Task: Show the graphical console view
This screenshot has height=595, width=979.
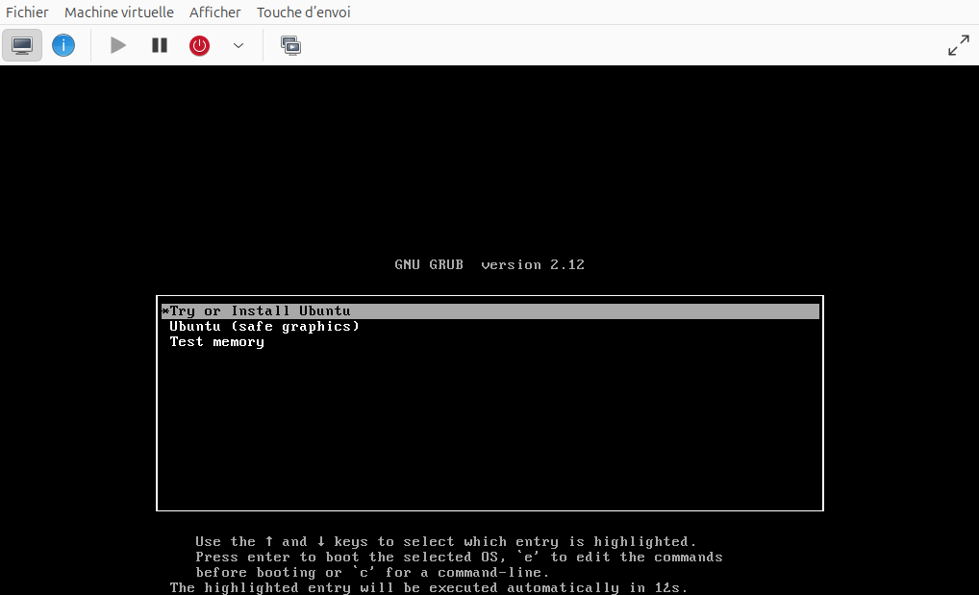Action: 22,45
